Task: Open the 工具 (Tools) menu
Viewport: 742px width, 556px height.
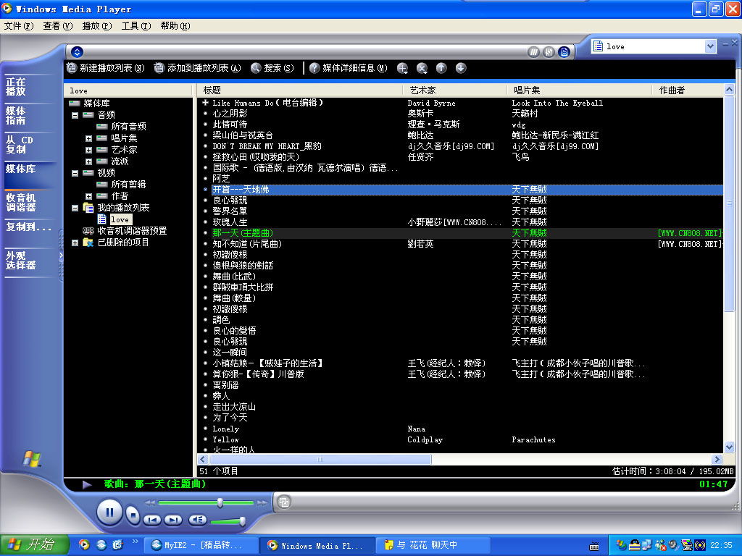Action: [x=136, y=26]
